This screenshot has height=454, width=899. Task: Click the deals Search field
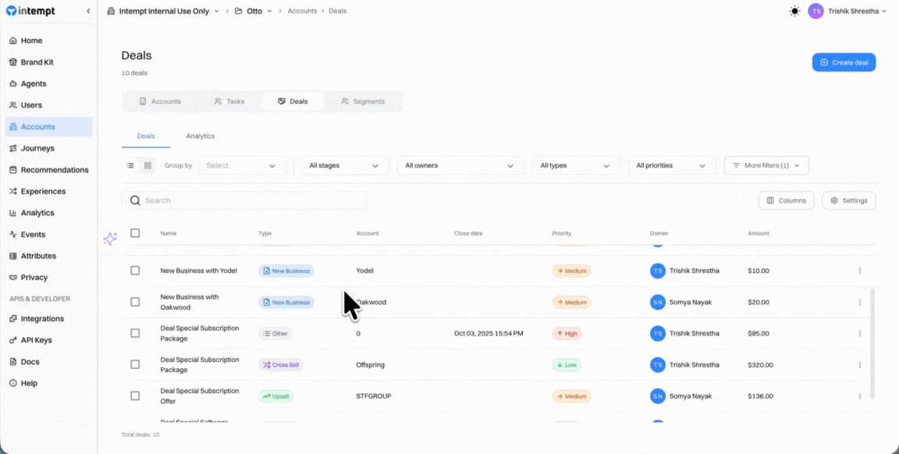(243, 200)
